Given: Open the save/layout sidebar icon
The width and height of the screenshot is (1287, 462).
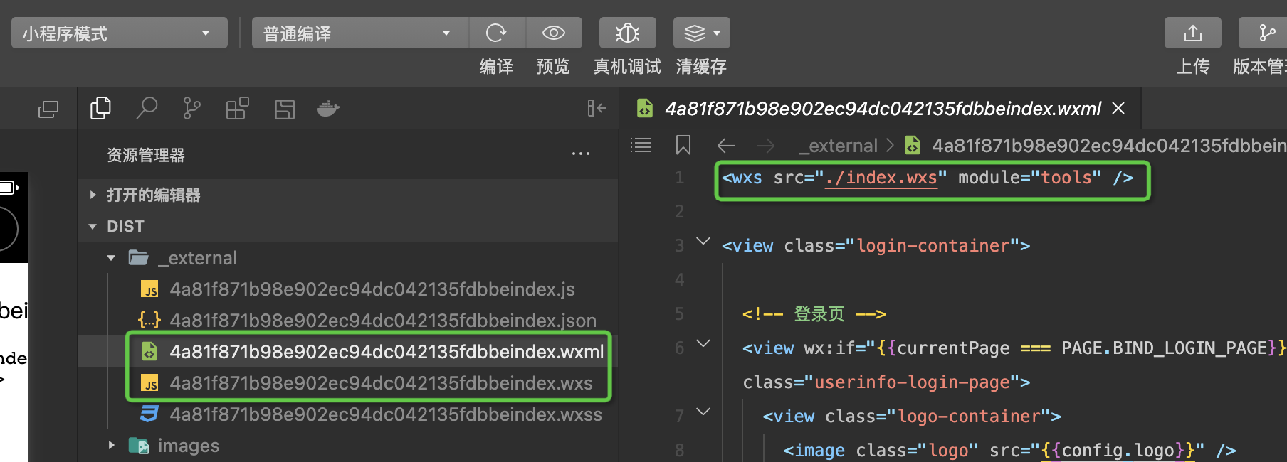Looking at the screenshot, I should [285, 109].
